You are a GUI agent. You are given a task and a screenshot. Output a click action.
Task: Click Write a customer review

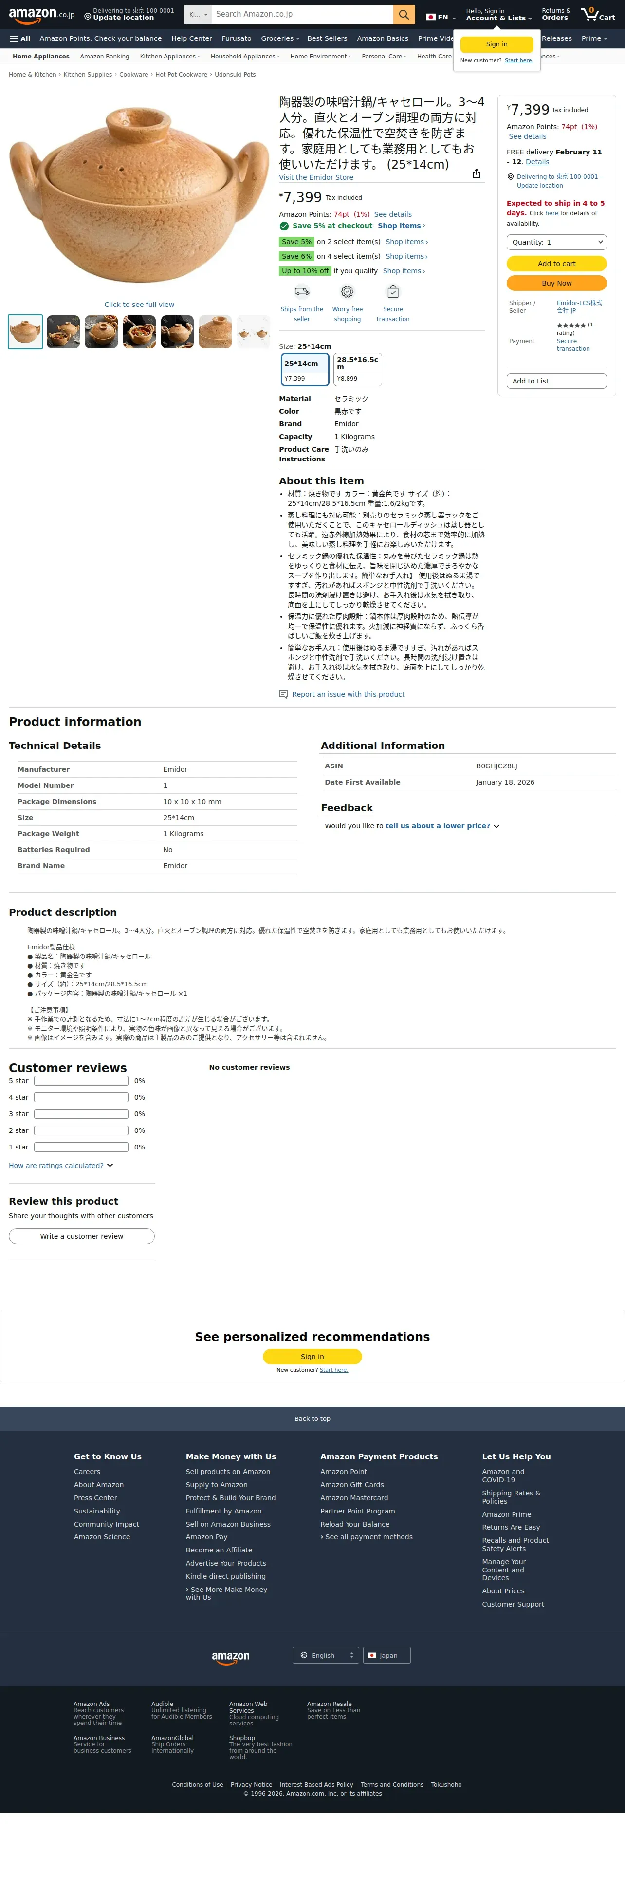click(x=81, y=1237)
